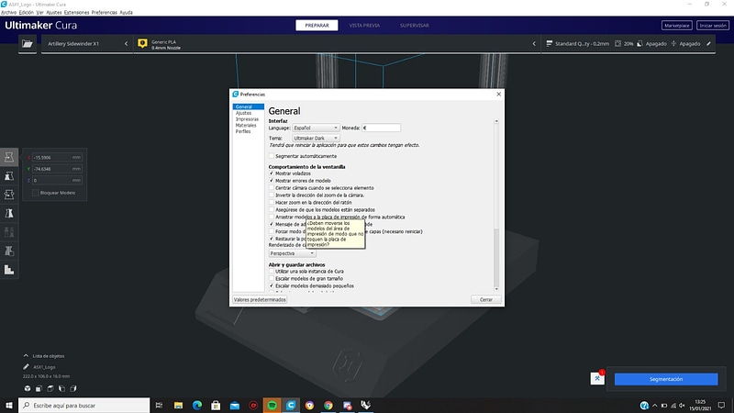734x413 pixels.
Task: Select Impresoras in Preferencias sidebar
Action: coord(247,119)
